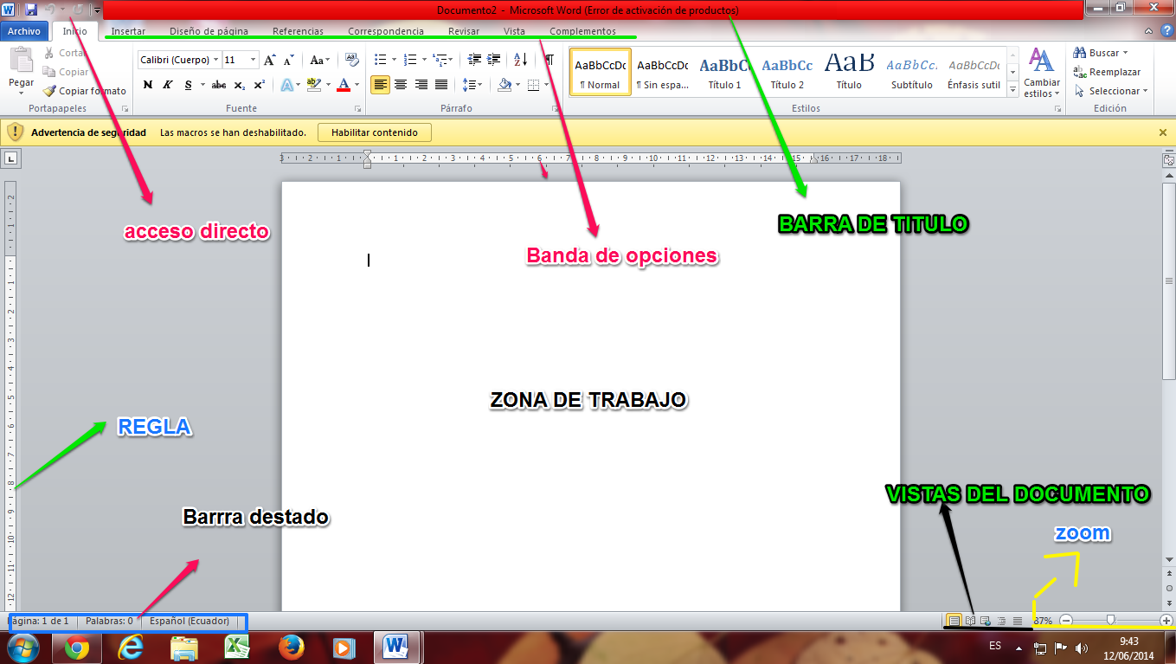The image size is (1176, 664).
Task: Click the Habilitar contenido button
Action: pos(374,132)
